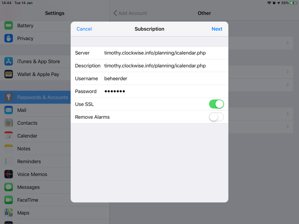The height and width of the screenshot is (224, 299).
Task: Tap the date Tue 14 Jan
Action: tap(23, 3)
